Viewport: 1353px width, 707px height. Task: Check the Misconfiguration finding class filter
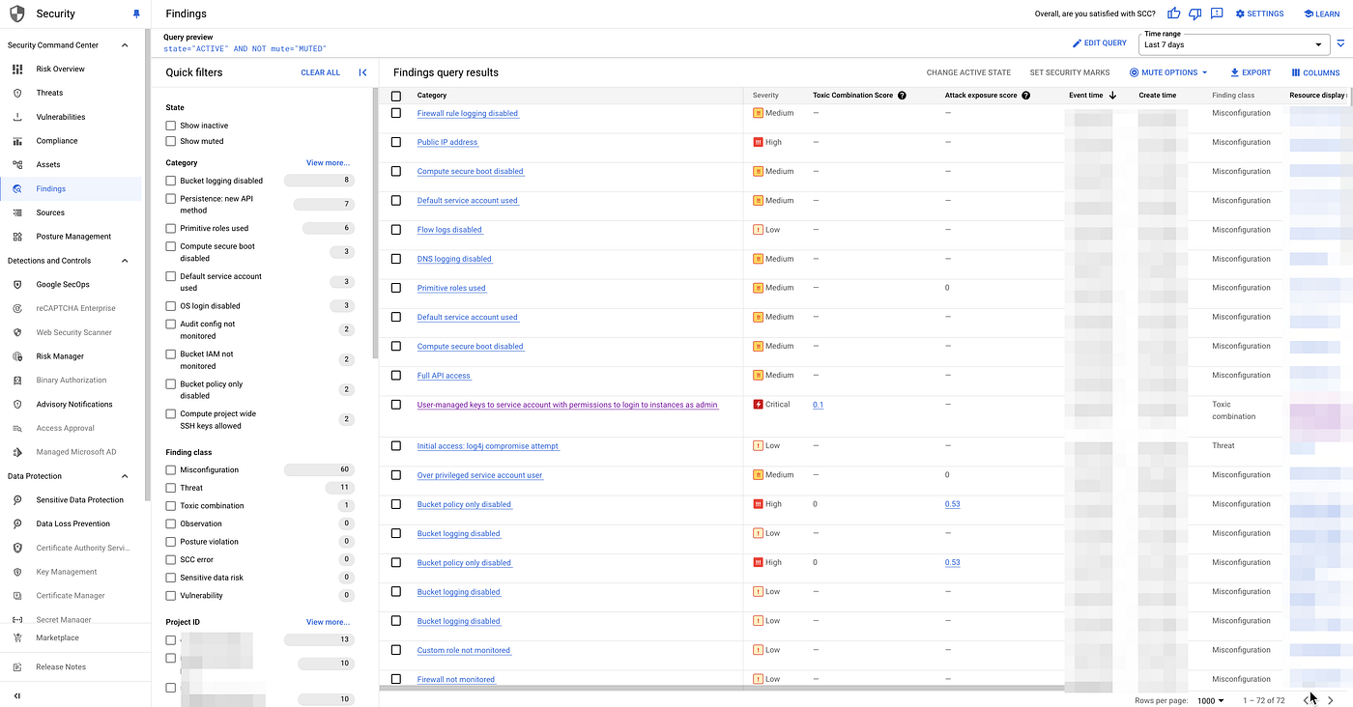tap(171, 469)
